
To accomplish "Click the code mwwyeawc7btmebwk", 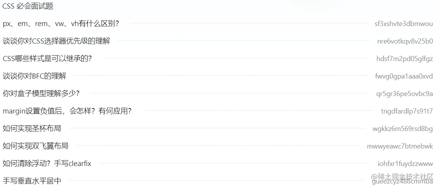I will click(400, 146).
